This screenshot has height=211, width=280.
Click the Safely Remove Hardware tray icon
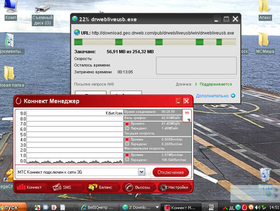click(264, 207)
